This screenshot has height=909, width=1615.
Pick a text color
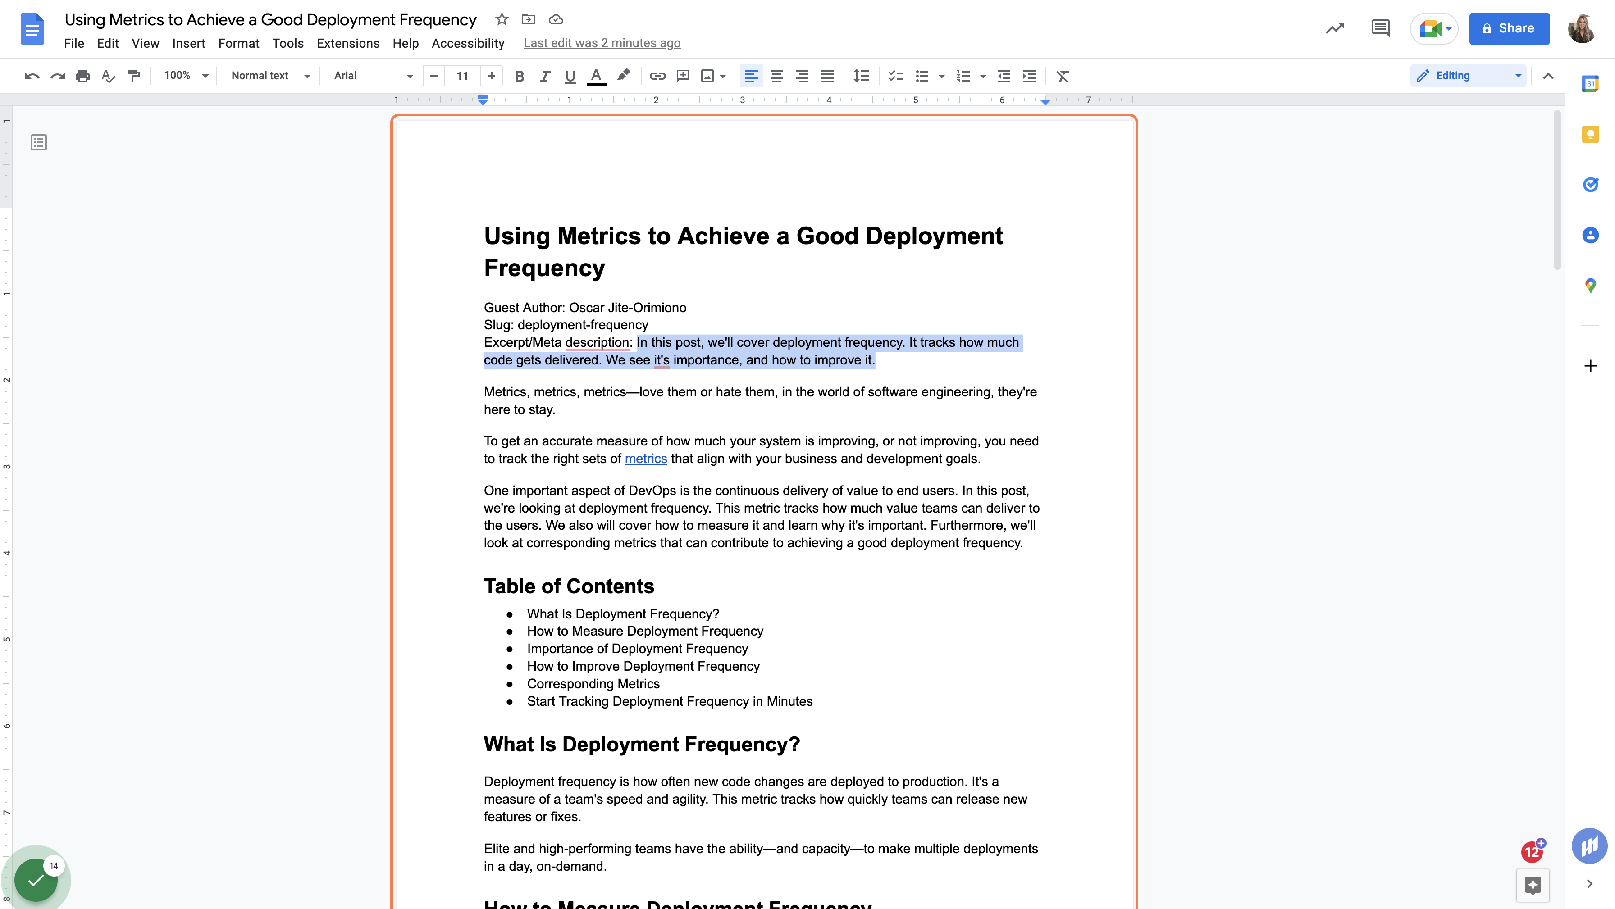pyautogui.click(x=596, y=76)
